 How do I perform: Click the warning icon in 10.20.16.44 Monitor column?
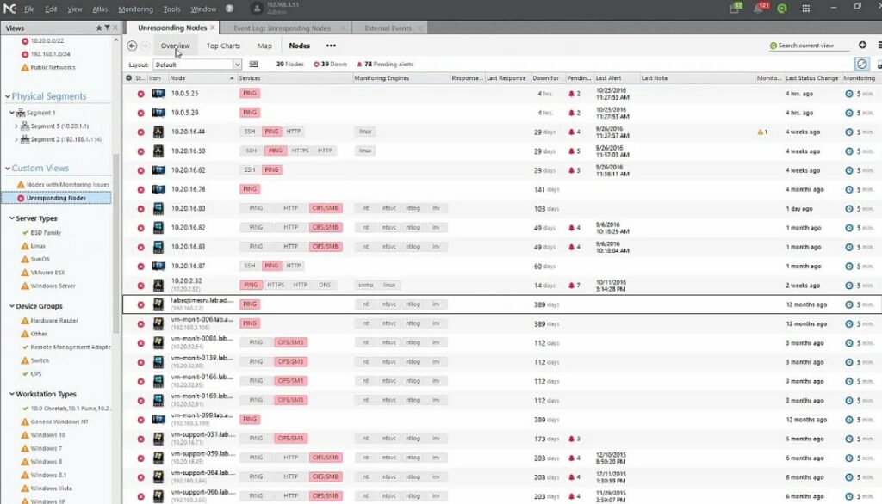(760, 132)
